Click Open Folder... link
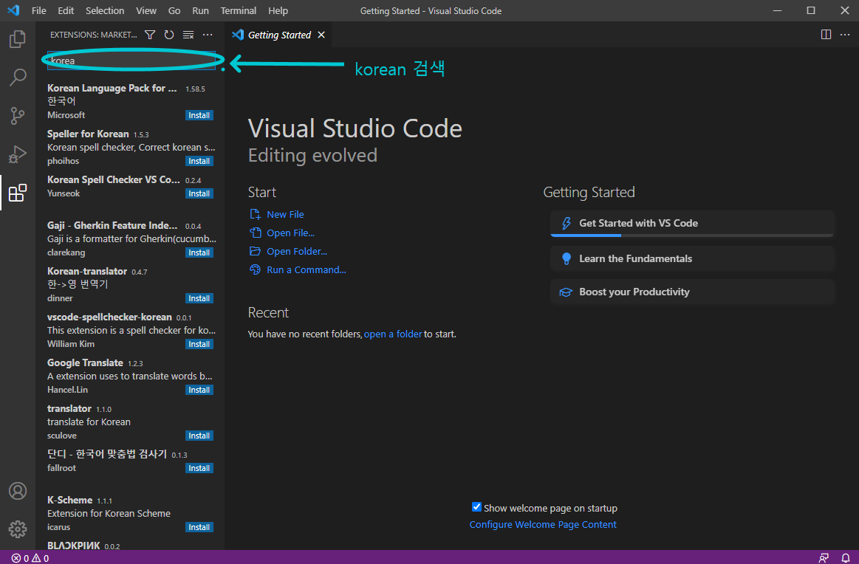The image size is (859, 564). point(296,251)
